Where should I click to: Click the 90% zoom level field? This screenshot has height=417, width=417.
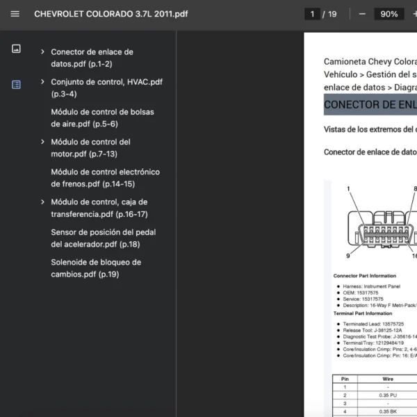[389, 14]
